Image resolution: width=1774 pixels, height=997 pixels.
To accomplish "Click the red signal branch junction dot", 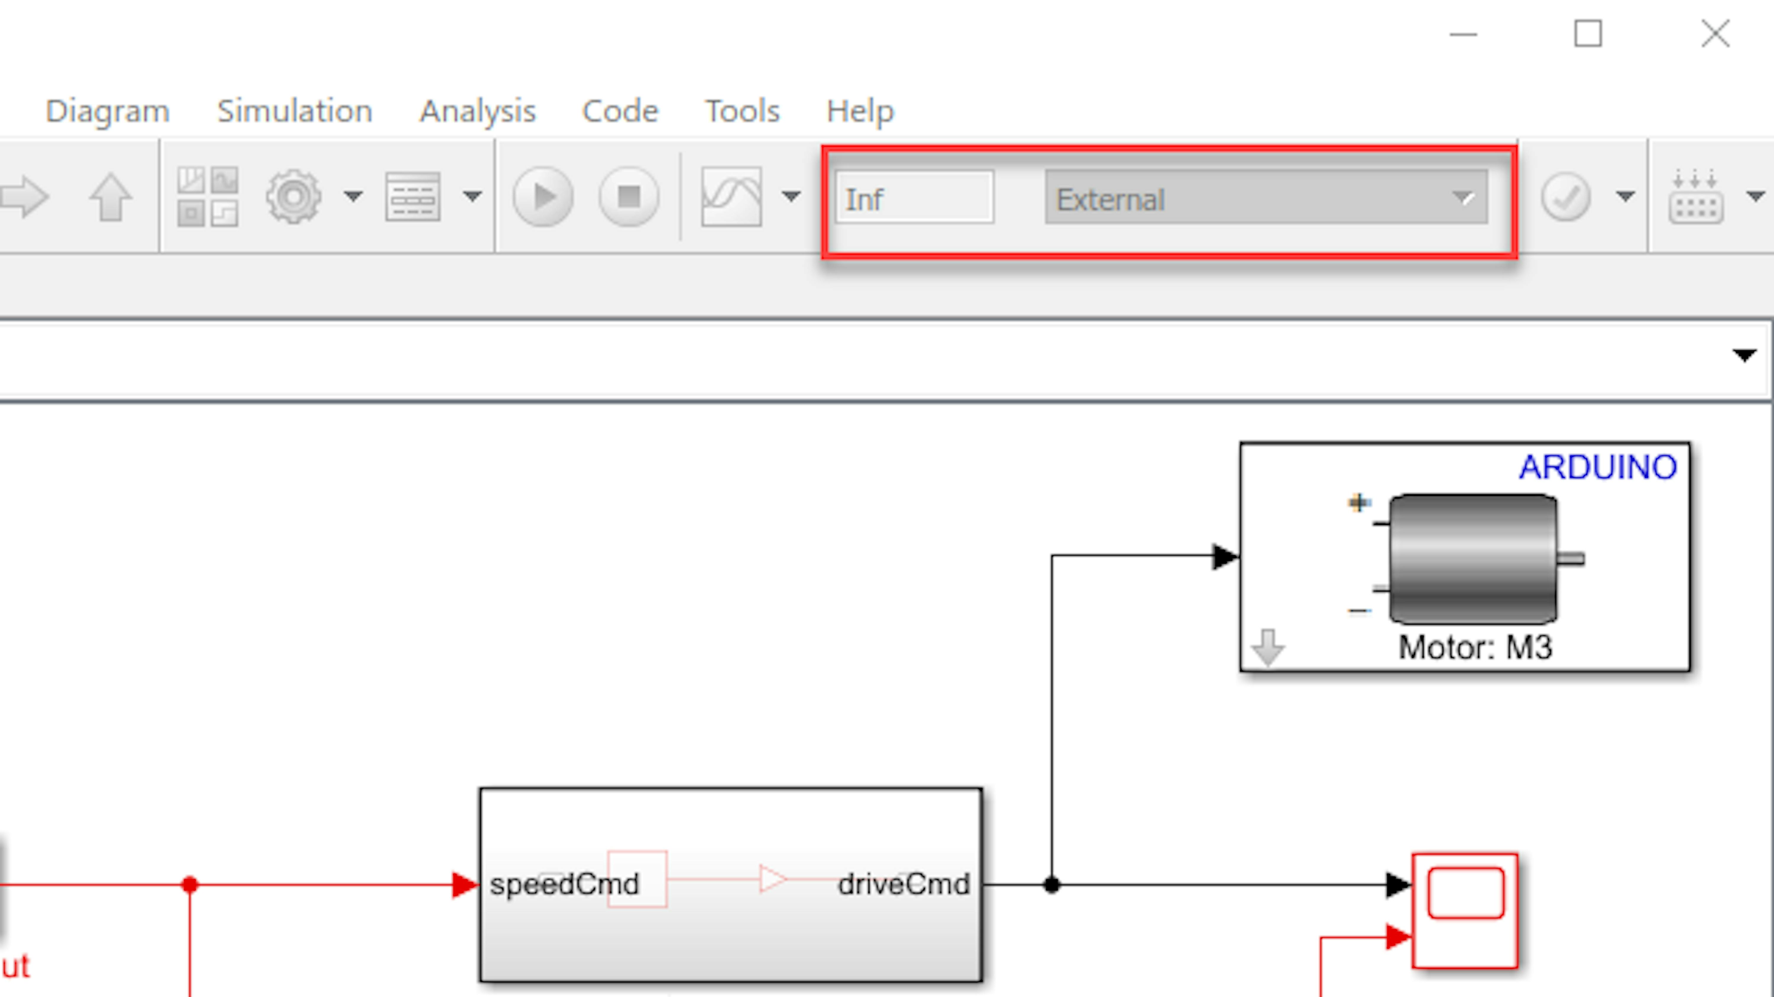I will [x=190, y=885].
